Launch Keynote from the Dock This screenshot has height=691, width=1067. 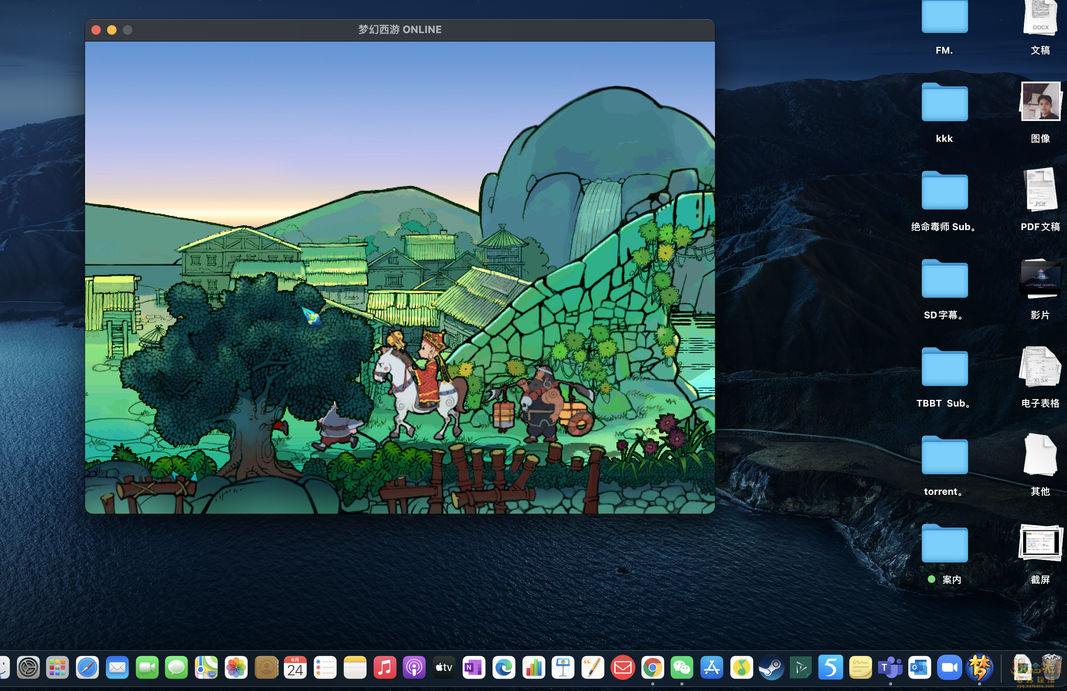pyautogui.click(x=563, y=668)
